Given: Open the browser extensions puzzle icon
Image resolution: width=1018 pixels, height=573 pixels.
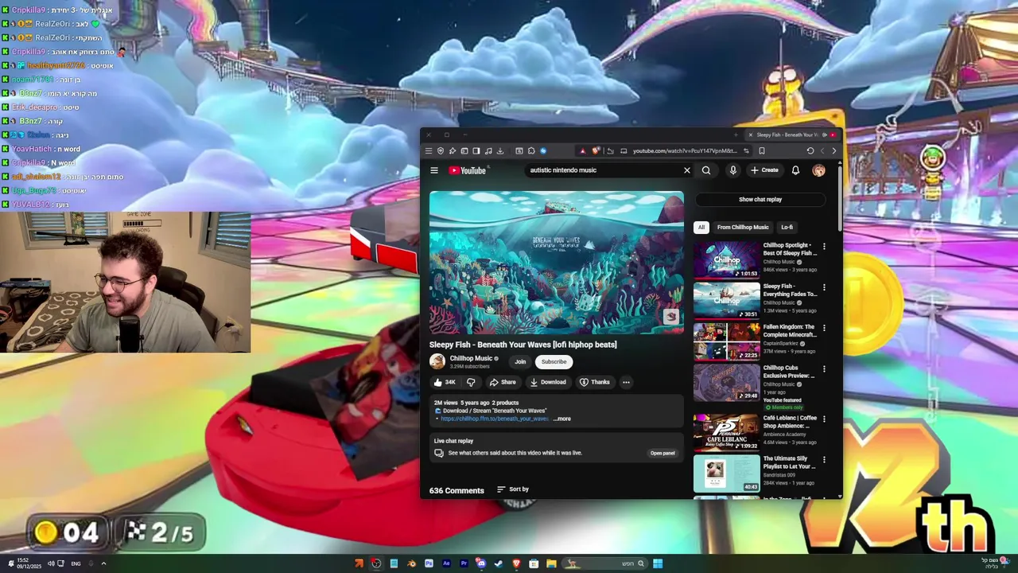Looking at the screenshot, I should [531, 150].
